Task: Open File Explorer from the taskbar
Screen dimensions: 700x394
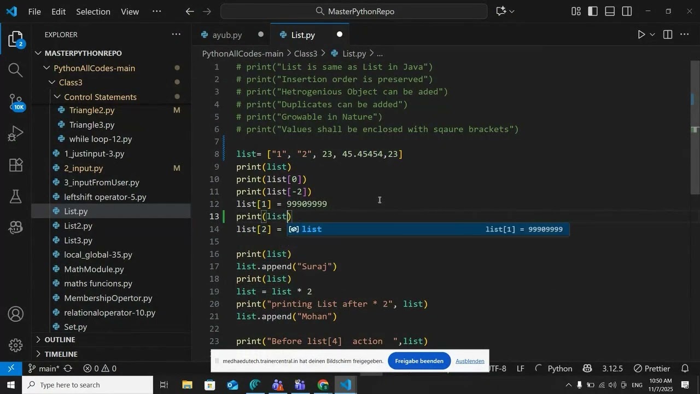Action: [188, 385]
